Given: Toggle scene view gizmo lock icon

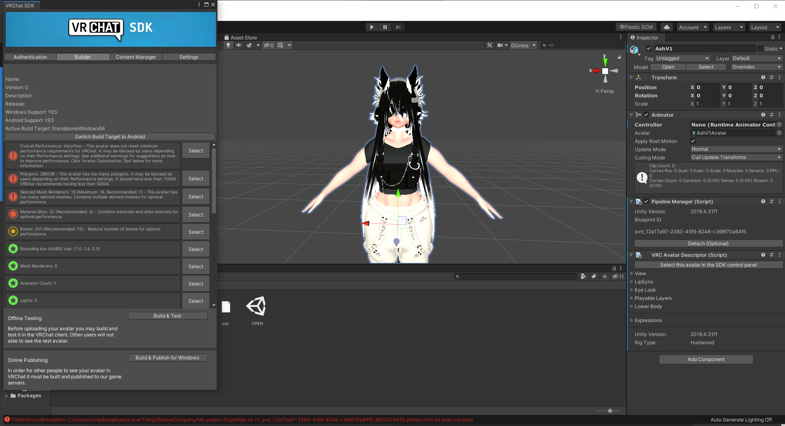Looking at the screenshot, I should 619,57.
